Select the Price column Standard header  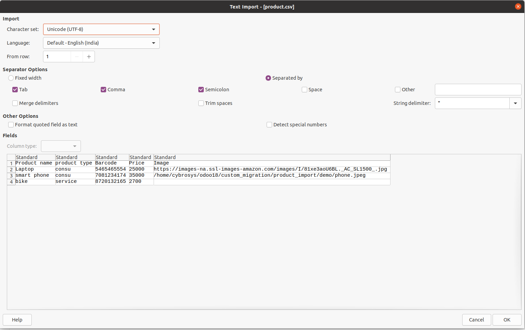pos(141,157)
